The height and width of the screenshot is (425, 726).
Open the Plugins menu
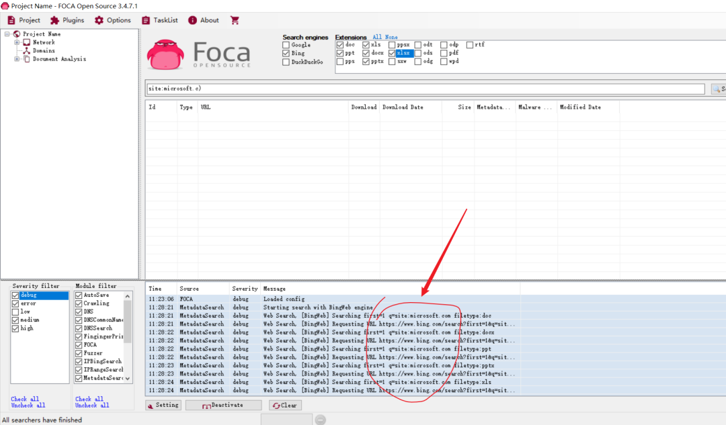pyautogui.click(x=68, y=20)
